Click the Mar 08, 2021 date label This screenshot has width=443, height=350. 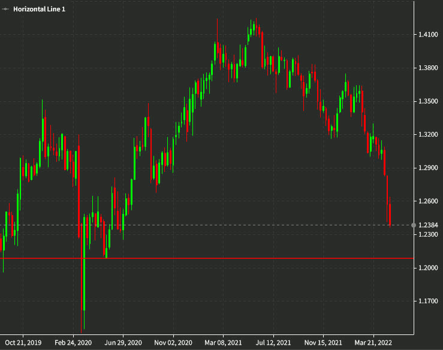(x=223, y=343)
